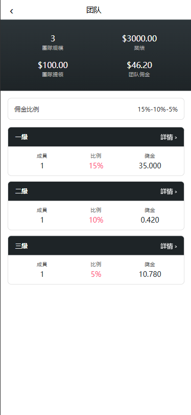
Task: Go back using the top-left arrow
Action: [11, 11]
